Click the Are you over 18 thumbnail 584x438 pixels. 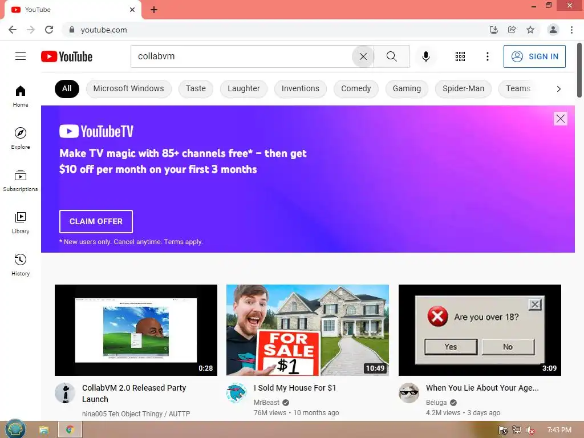point(480,330)
